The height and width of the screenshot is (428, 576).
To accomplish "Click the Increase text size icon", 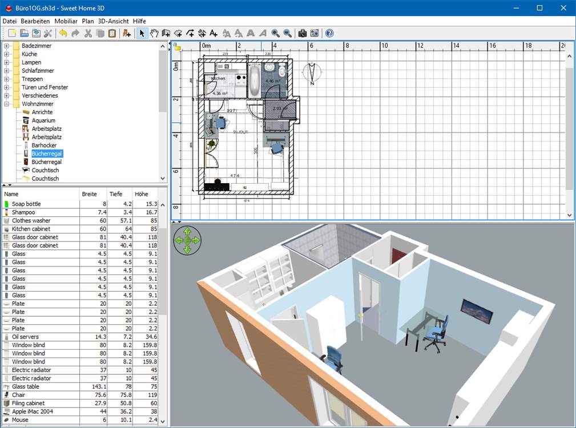I will pyautogui.click(x=227, y=34).
